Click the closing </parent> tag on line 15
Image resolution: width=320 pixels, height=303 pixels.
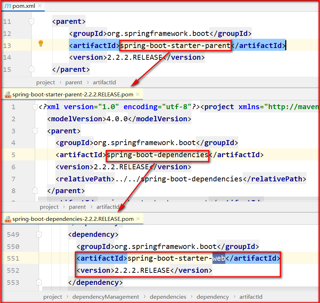[71, 69]
